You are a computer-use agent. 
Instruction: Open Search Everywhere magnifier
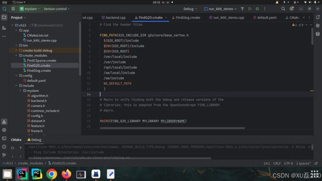(x=283, y=9)
